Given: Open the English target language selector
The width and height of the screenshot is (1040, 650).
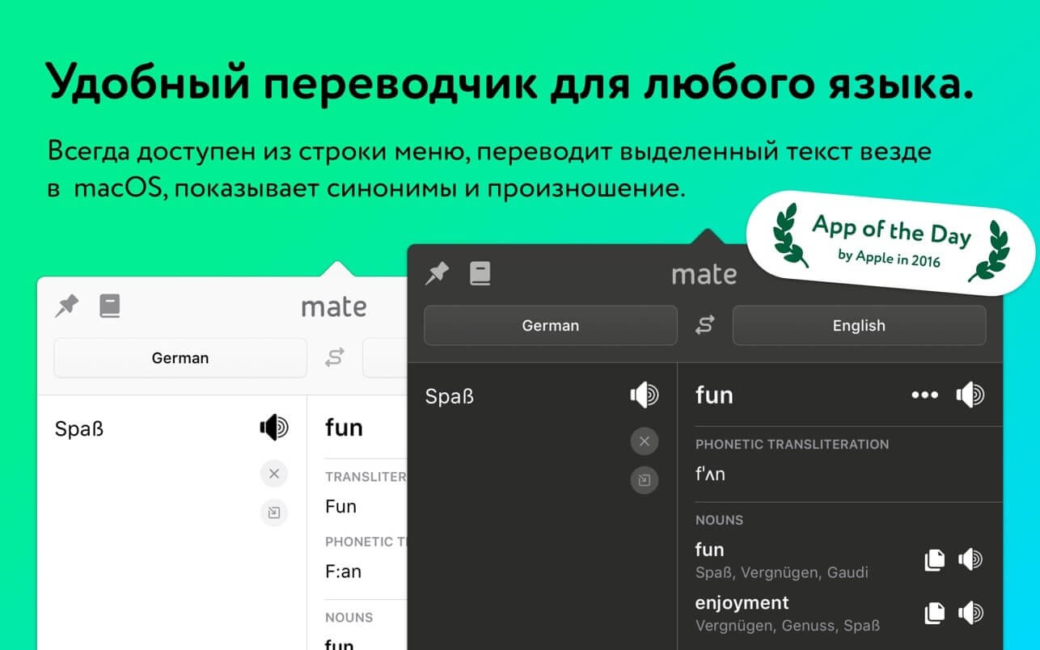Looking at the screenshot, I should [859, 326].
